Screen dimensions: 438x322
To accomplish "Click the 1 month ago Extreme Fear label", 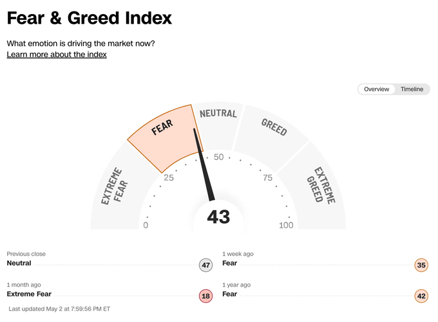I will [29, 294].
